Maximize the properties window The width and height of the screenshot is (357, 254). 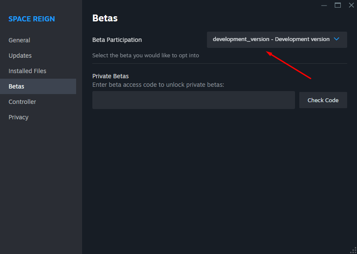click(338, 5)
